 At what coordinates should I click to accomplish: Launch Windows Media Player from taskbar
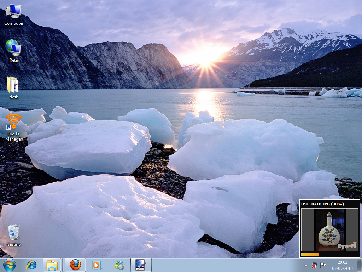click(x=97, y=265)
